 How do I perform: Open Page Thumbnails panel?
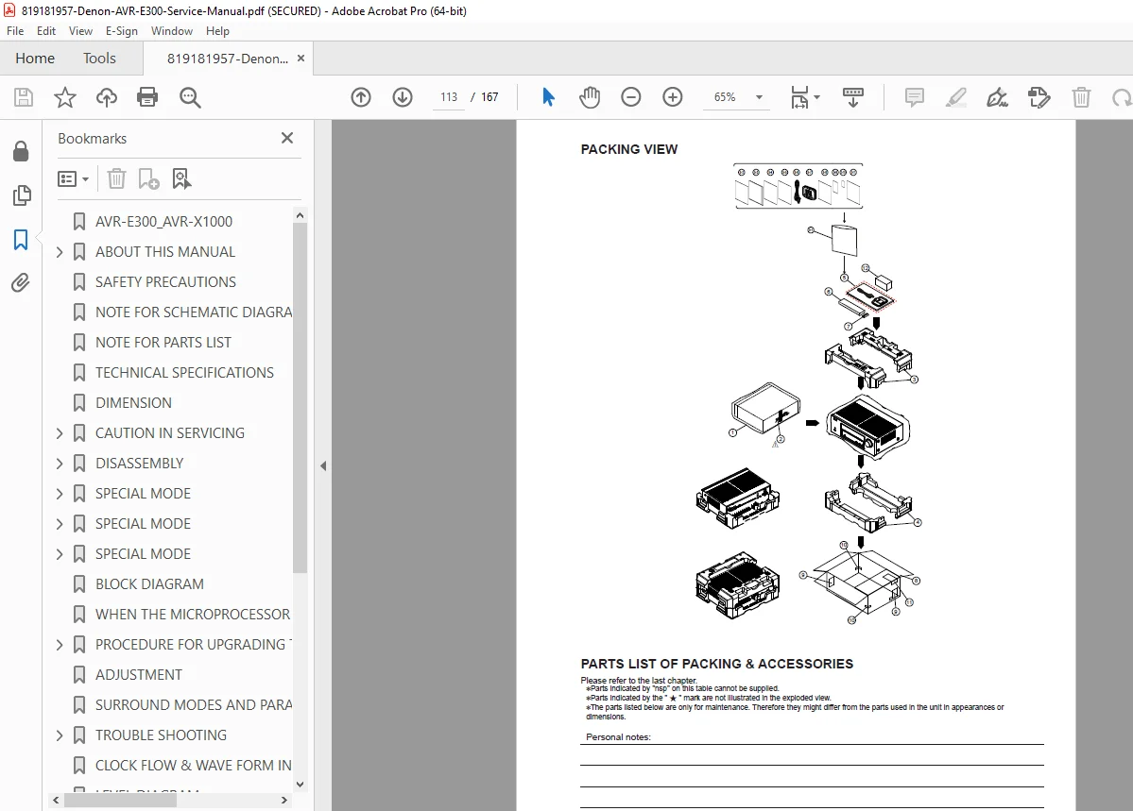(x=22, y=195)
